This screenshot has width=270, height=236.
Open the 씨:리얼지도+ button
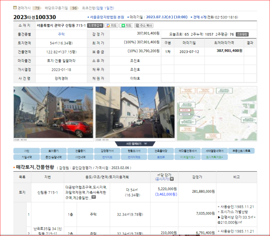click(x=188, y=157)
